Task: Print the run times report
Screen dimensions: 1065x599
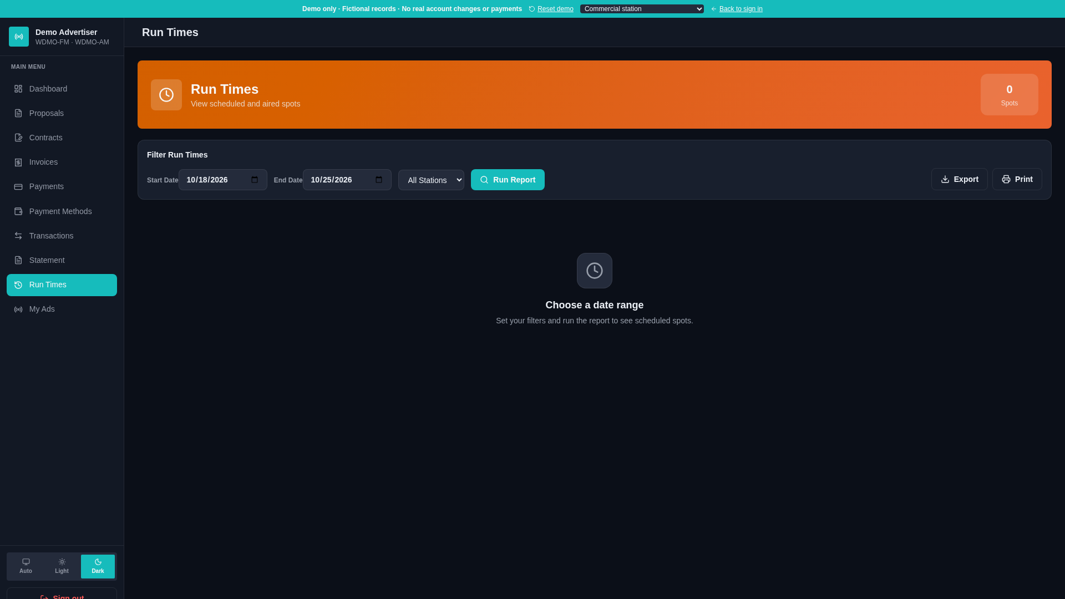Action: 1017,179
